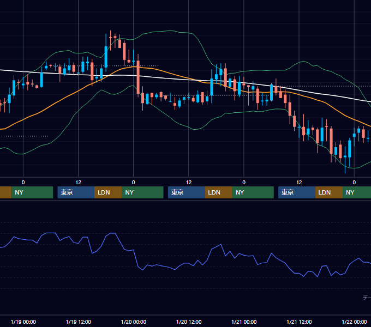Click the 1/19 00:00 date label
The height and width of the screenshot is (327, 371).
(23, 322)
